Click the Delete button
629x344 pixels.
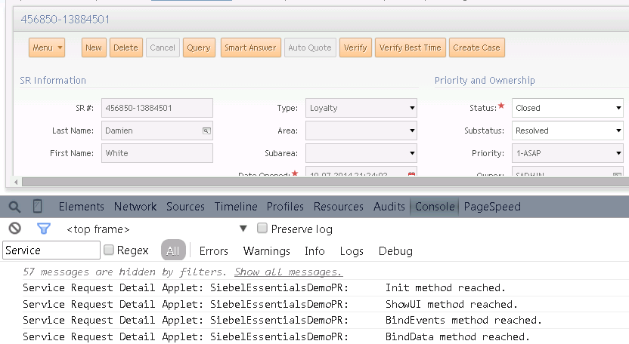pyautogui.click(x=126, y=48)
